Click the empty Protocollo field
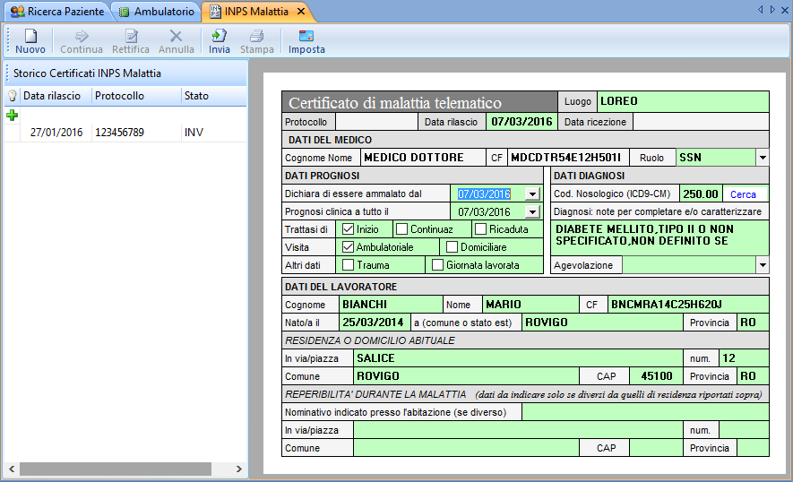This screenshot has height=482, width=793. point(376,122)
